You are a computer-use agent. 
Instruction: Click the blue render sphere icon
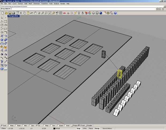[x=101, y=13]
